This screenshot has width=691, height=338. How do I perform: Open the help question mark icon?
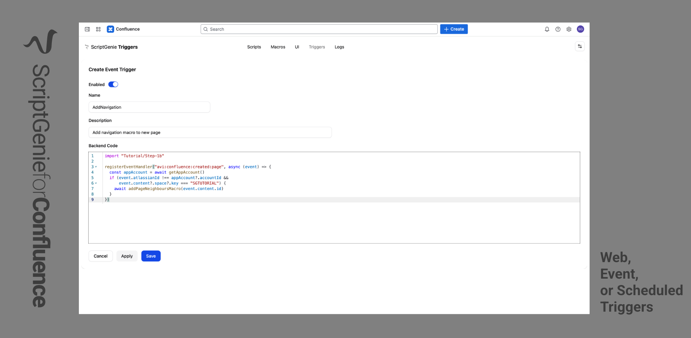tap(558, 29)
